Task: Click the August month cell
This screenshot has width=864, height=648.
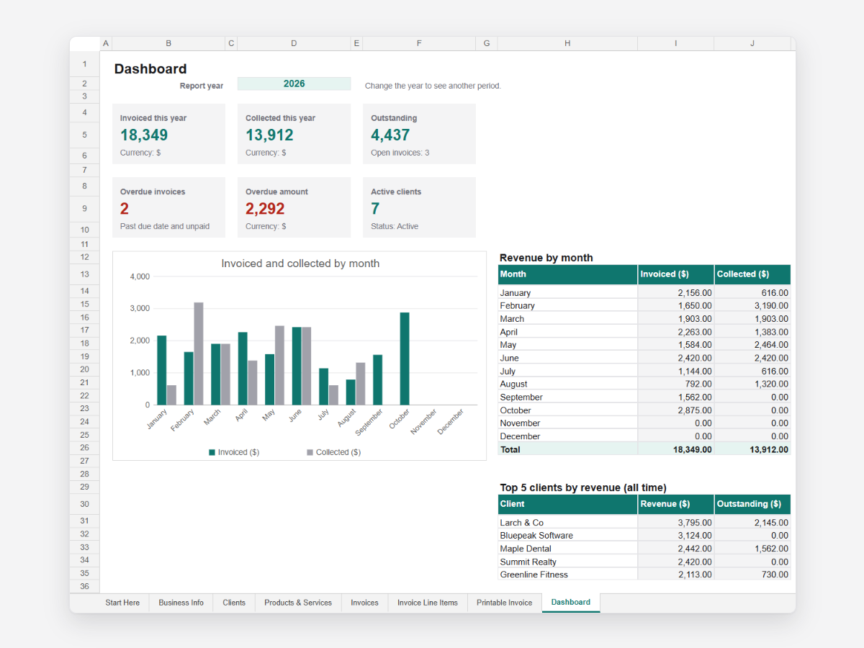Action: point(567,384)
